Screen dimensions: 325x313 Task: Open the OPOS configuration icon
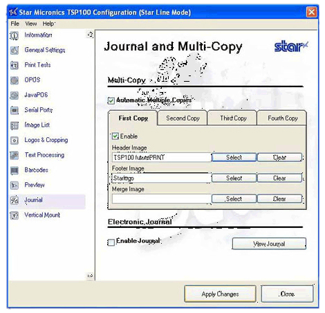[x=15, y=80]
